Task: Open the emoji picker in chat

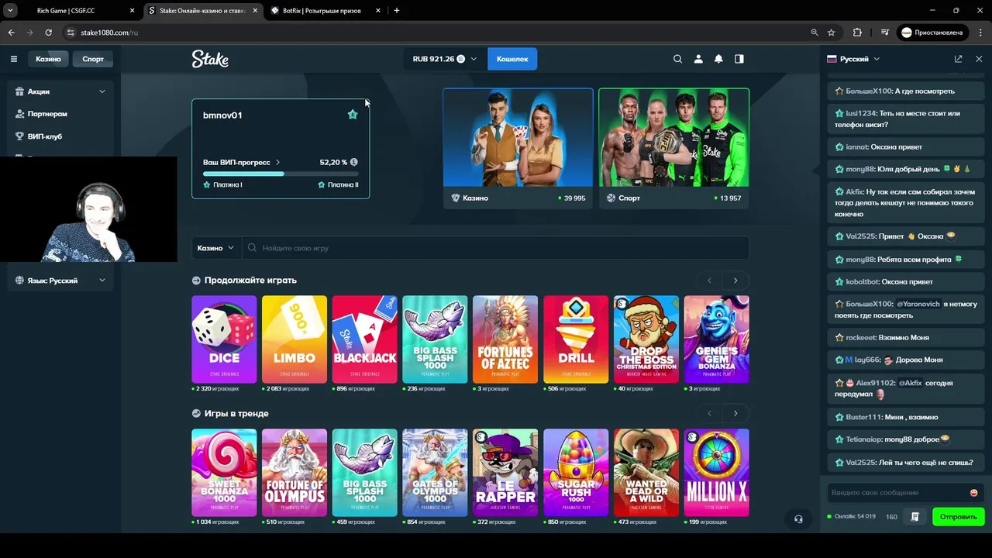Action: pos(973,493)
